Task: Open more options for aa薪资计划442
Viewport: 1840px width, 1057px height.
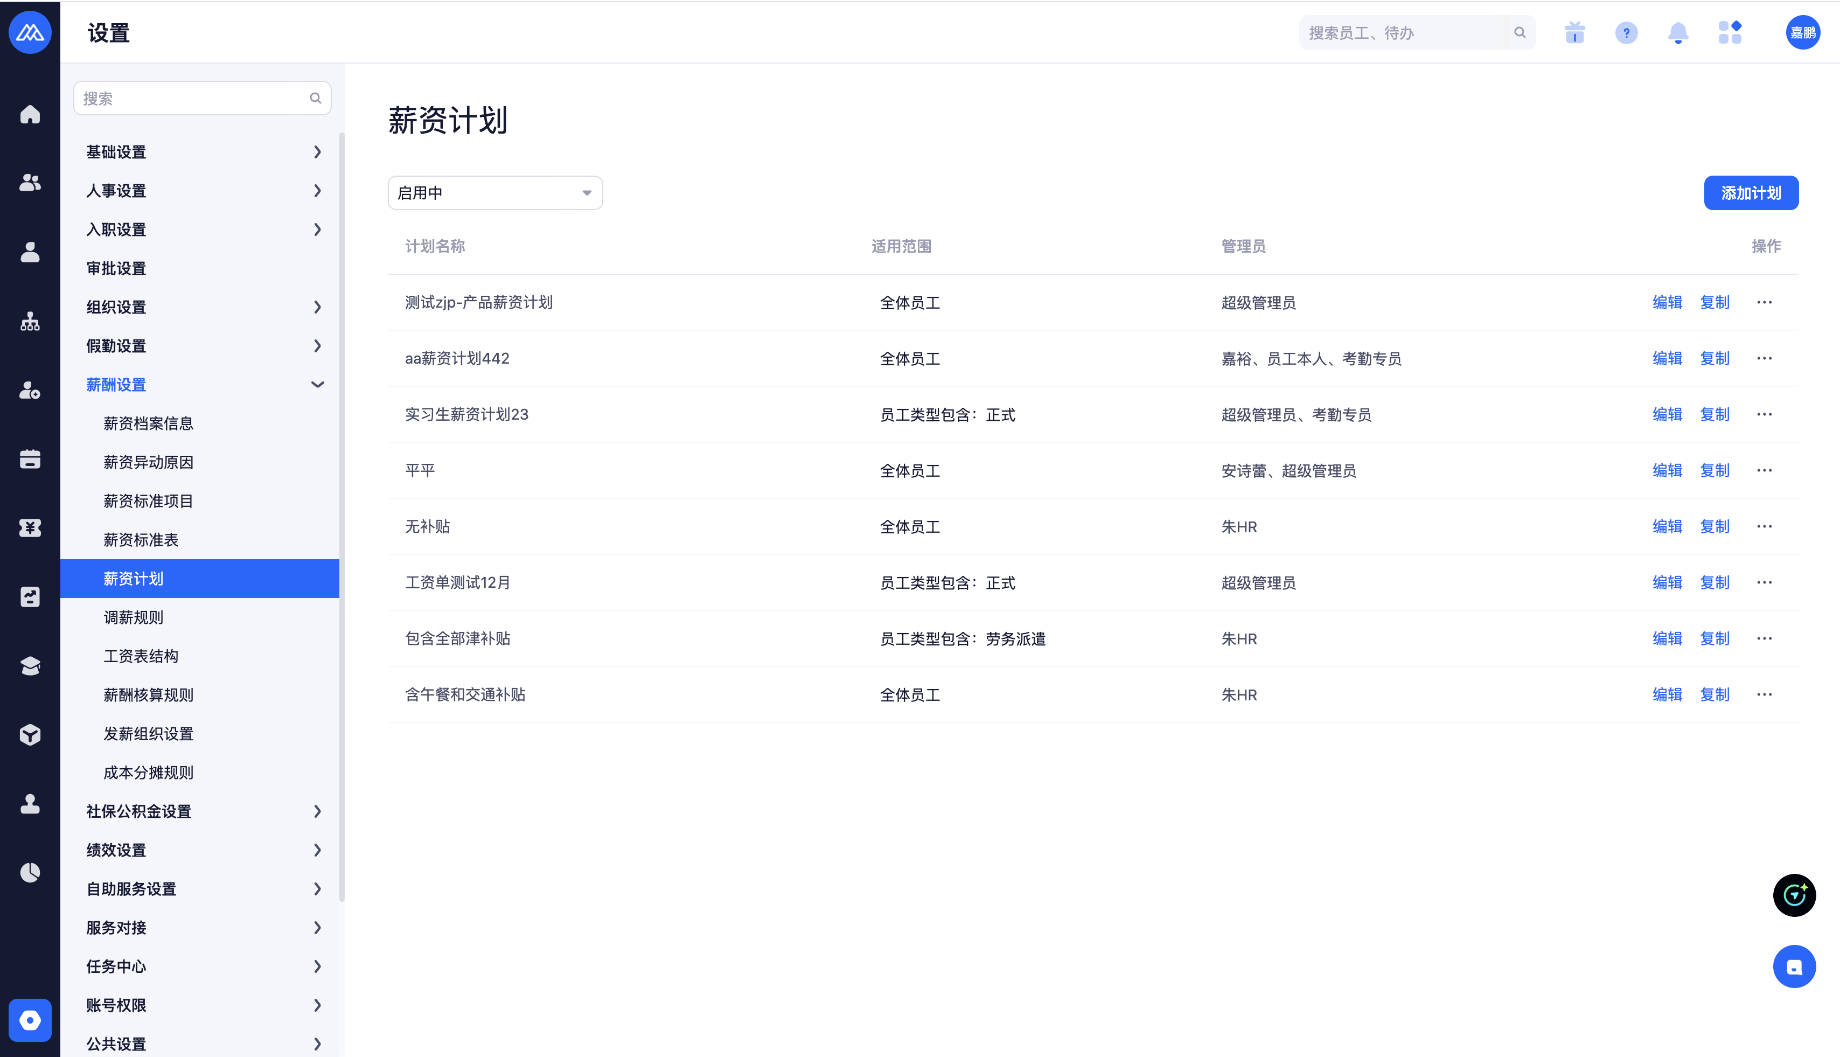Action: click(1765, 358)
